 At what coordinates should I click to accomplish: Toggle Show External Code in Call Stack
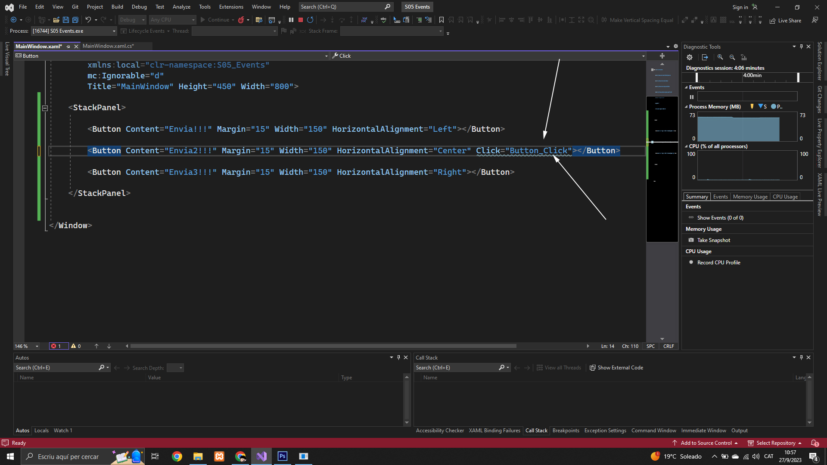616,368
